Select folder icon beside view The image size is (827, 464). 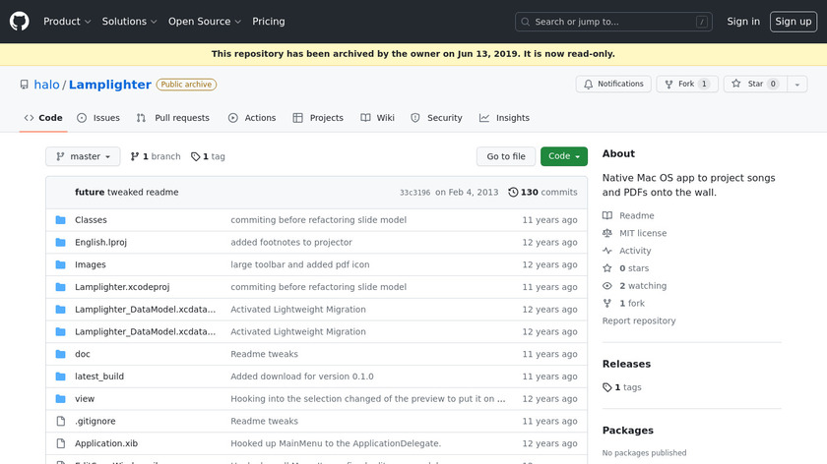tap(61, 399)
